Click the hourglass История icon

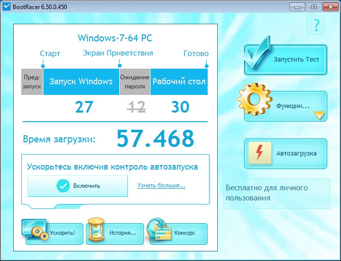(96, 229)
